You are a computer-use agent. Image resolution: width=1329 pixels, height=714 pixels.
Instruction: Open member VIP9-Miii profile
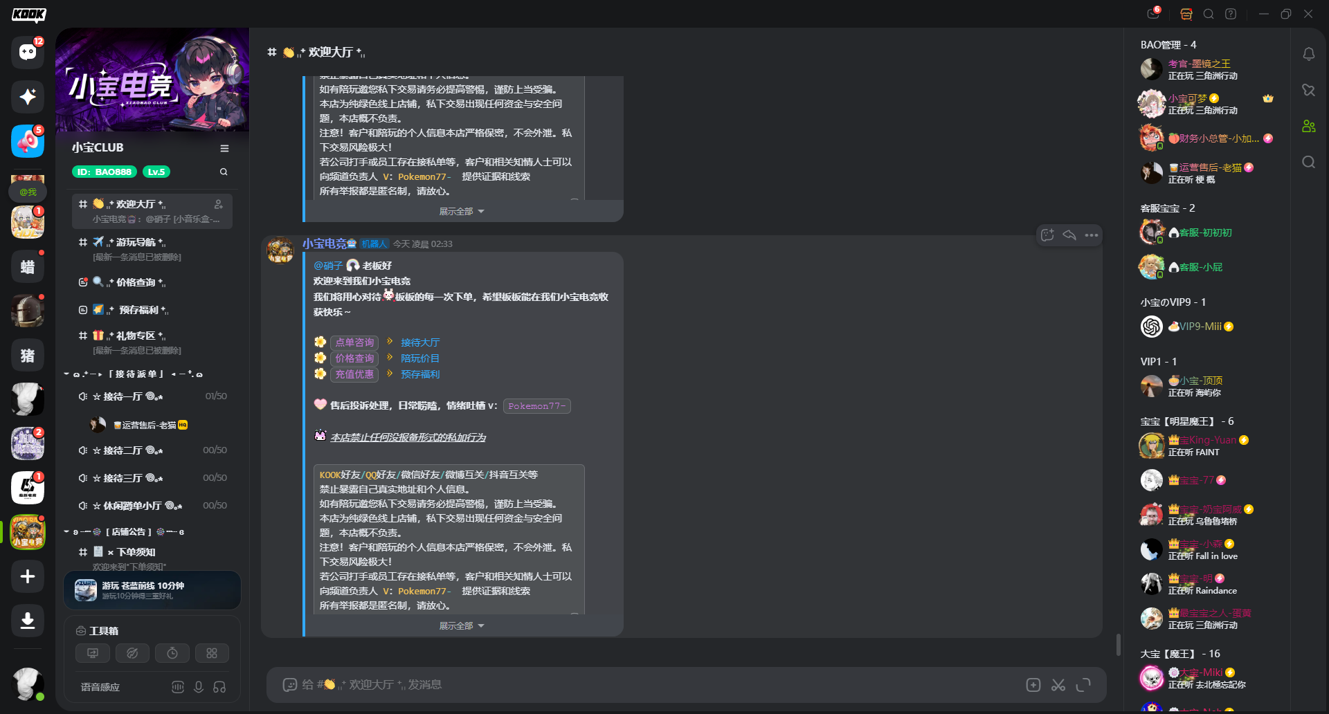pos(1207,327)
